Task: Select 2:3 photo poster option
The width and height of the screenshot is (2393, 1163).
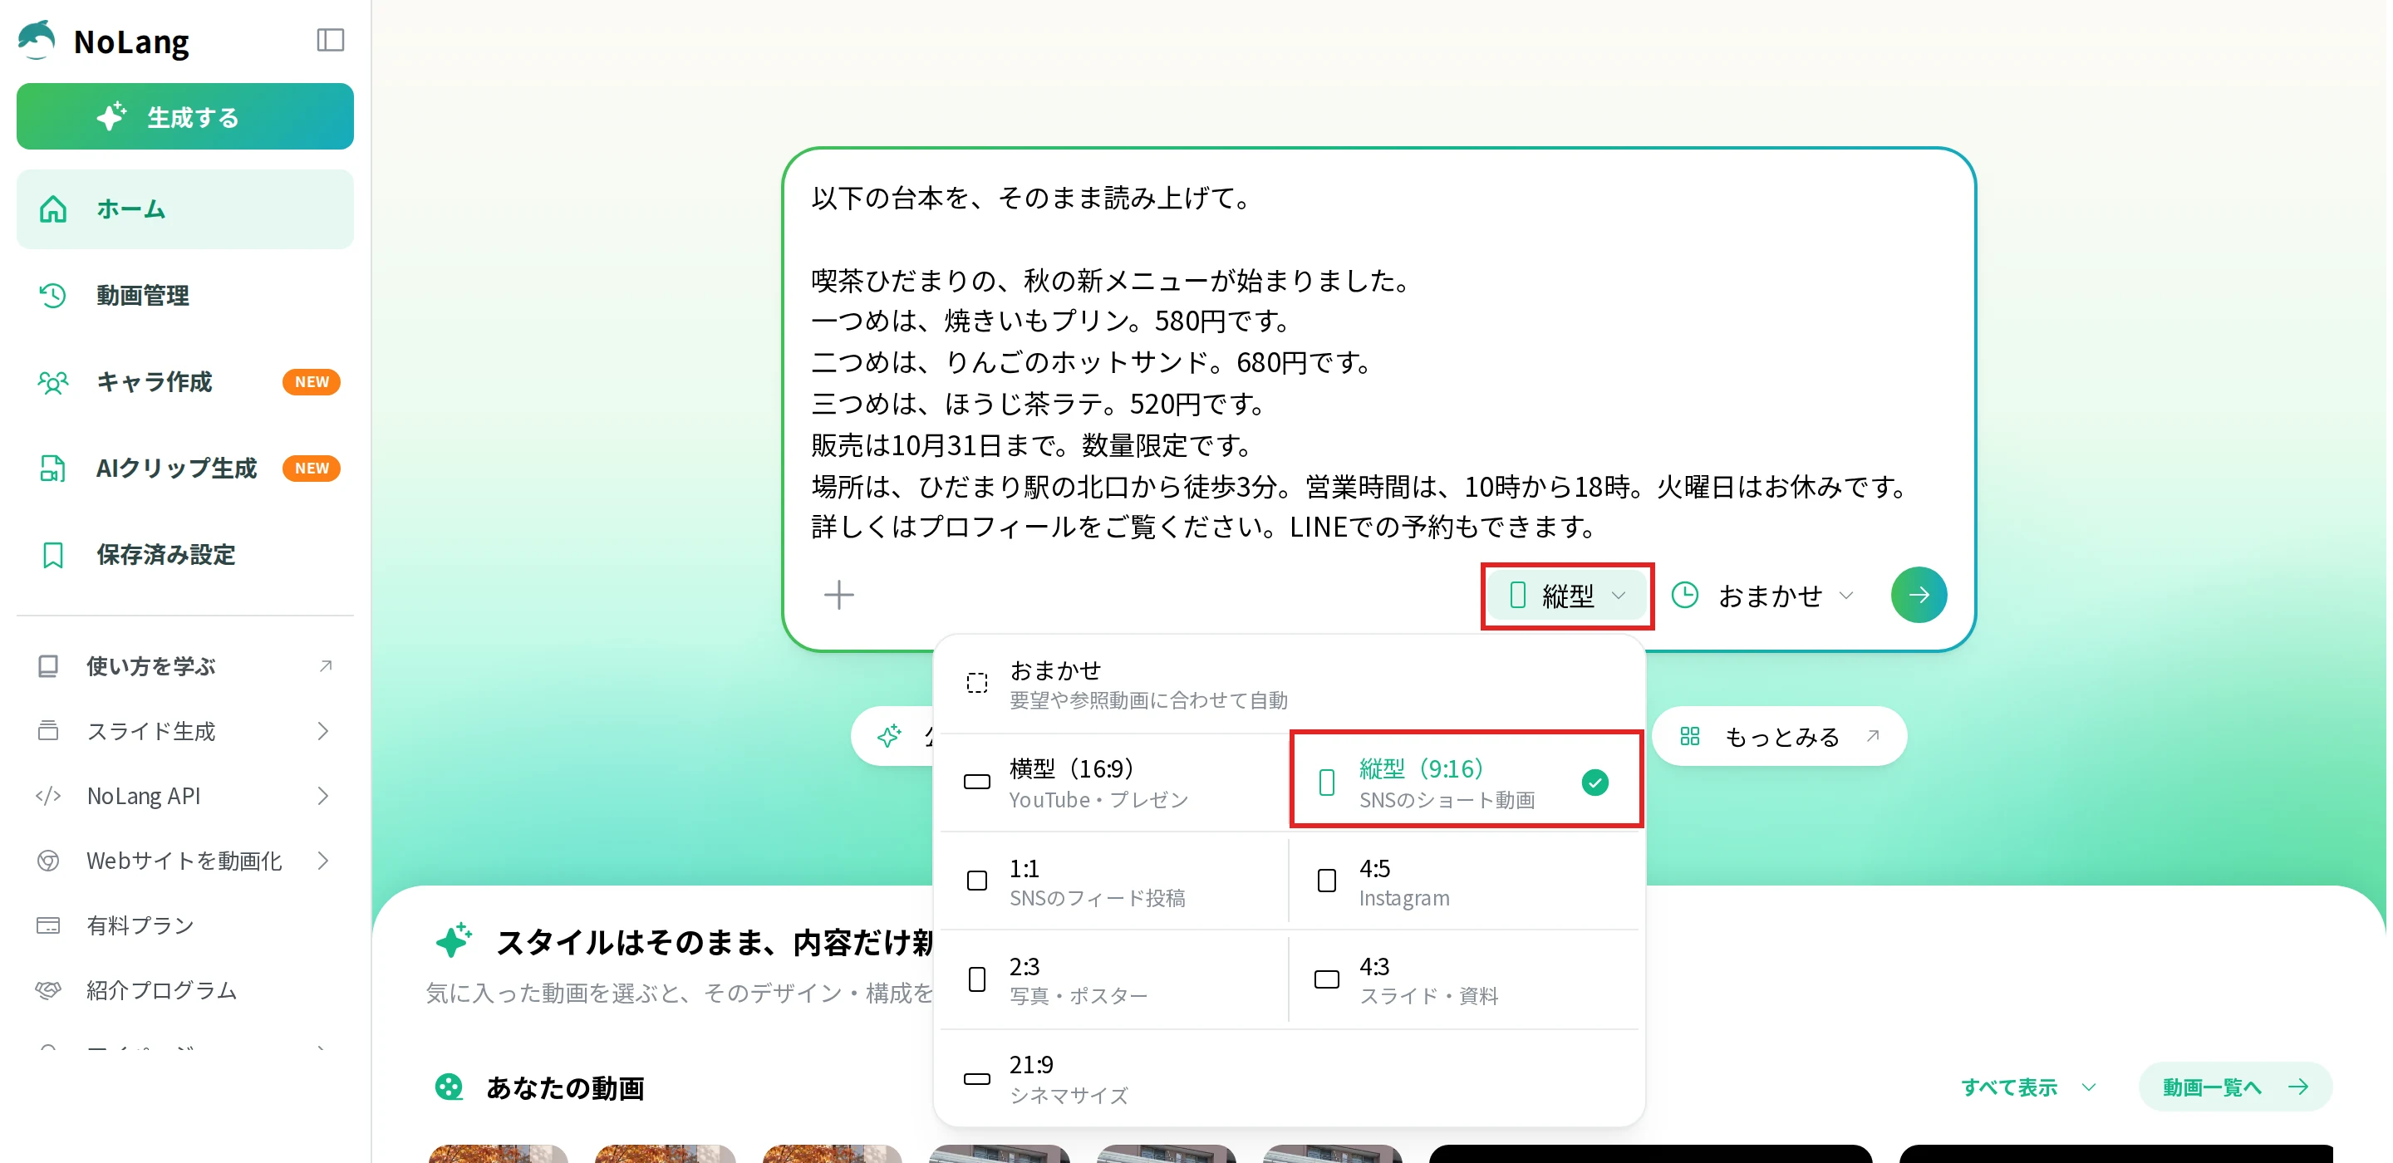Action: click(x=1115, y=980)
